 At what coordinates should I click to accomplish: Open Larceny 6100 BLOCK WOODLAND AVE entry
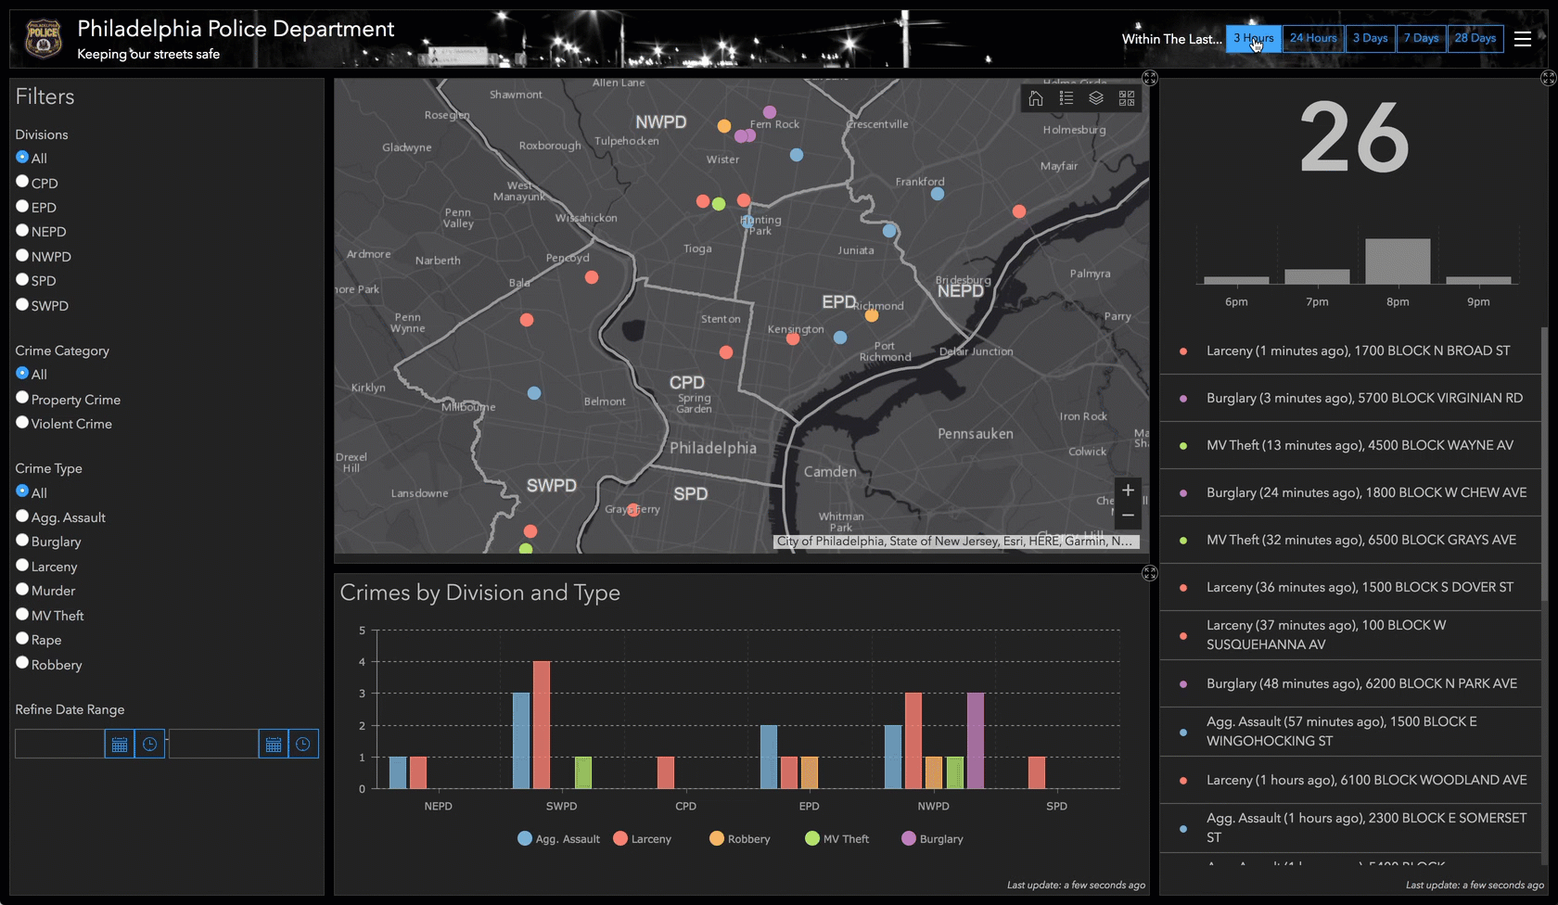click(x=1350, y=780)
